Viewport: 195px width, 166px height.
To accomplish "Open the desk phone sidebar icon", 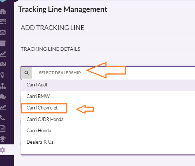I will (3, 32).
